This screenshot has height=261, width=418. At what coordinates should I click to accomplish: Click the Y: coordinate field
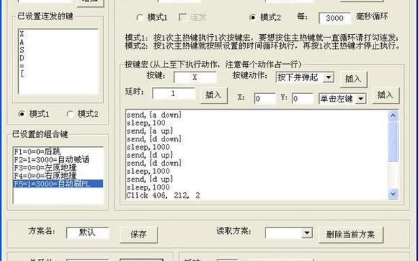pyautogui.click(x=302, y=99)
